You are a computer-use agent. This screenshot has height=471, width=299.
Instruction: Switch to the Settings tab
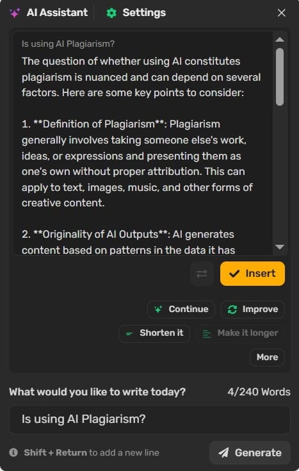pyautogui.click(x=136, y=13)
